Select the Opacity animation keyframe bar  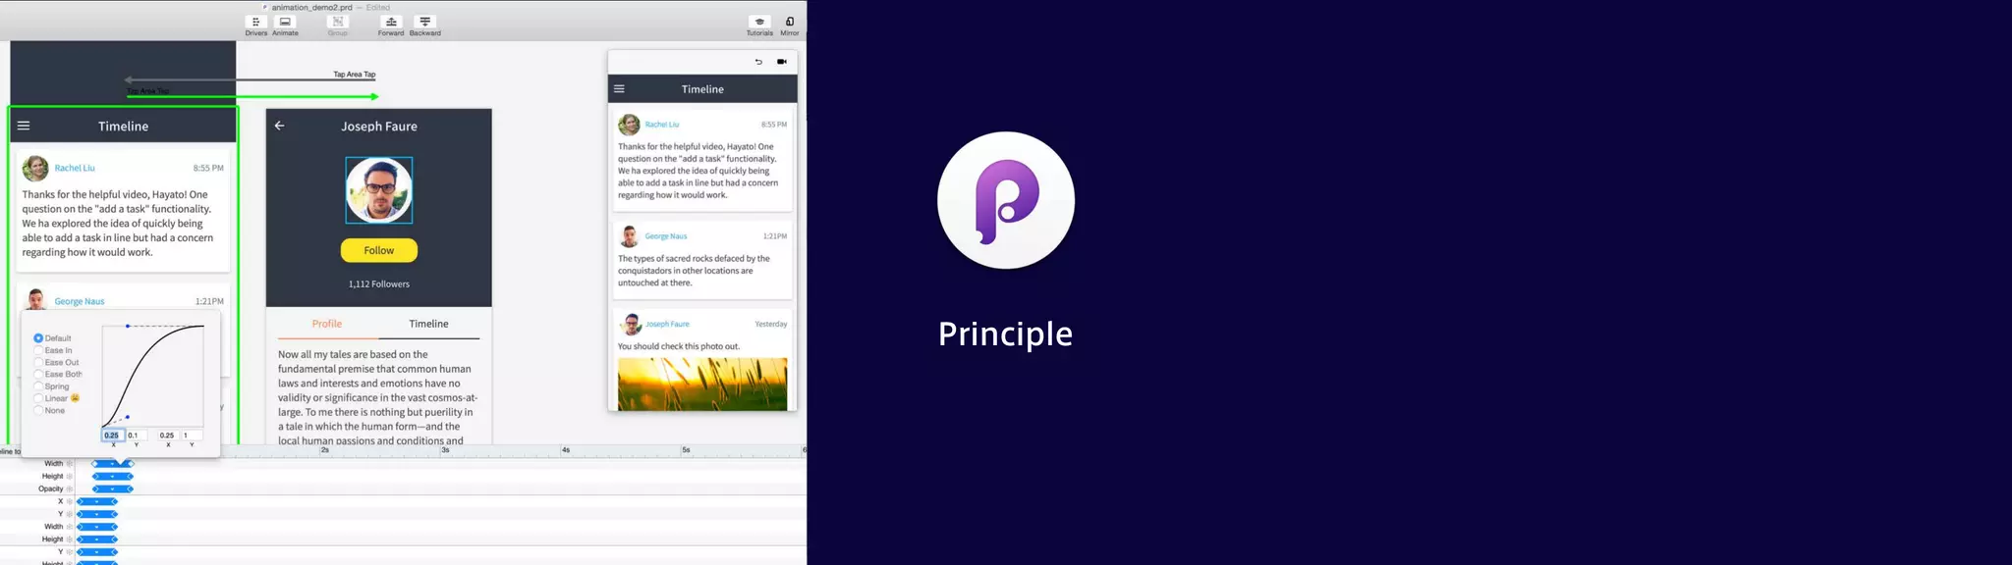click(x=113, y=488)
